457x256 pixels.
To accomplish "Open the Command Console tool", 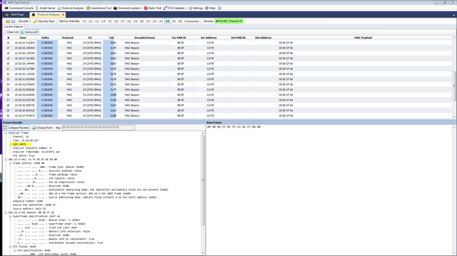I will coord(19,8).
